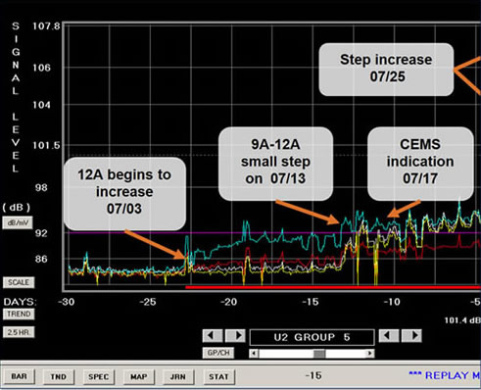Click the scrollbar right arrow under U2 GROUP
The height and width of the screenshot is (390, 481).
point(369,354)
